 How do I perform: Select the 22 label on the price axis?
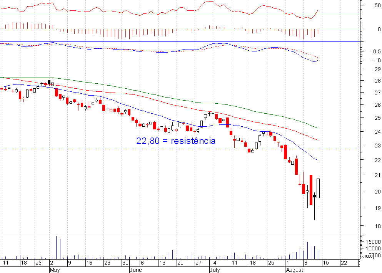coord(378,160)
